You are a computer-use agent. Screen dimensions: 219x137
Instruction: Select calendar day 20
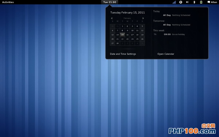pos(112,39)
